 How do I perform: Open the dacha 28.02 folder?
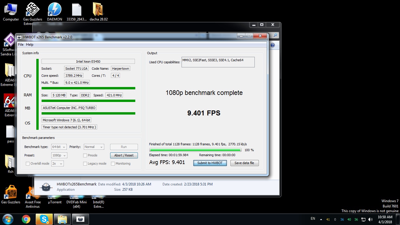[x=98, y=12]
